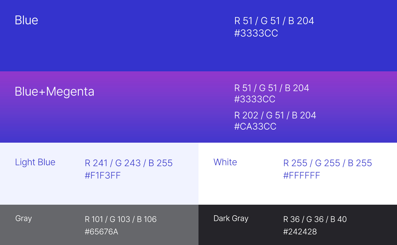This screenshot has width=397, height=245.
Task: Select the White swatch label
Action: tap(225, 162)
